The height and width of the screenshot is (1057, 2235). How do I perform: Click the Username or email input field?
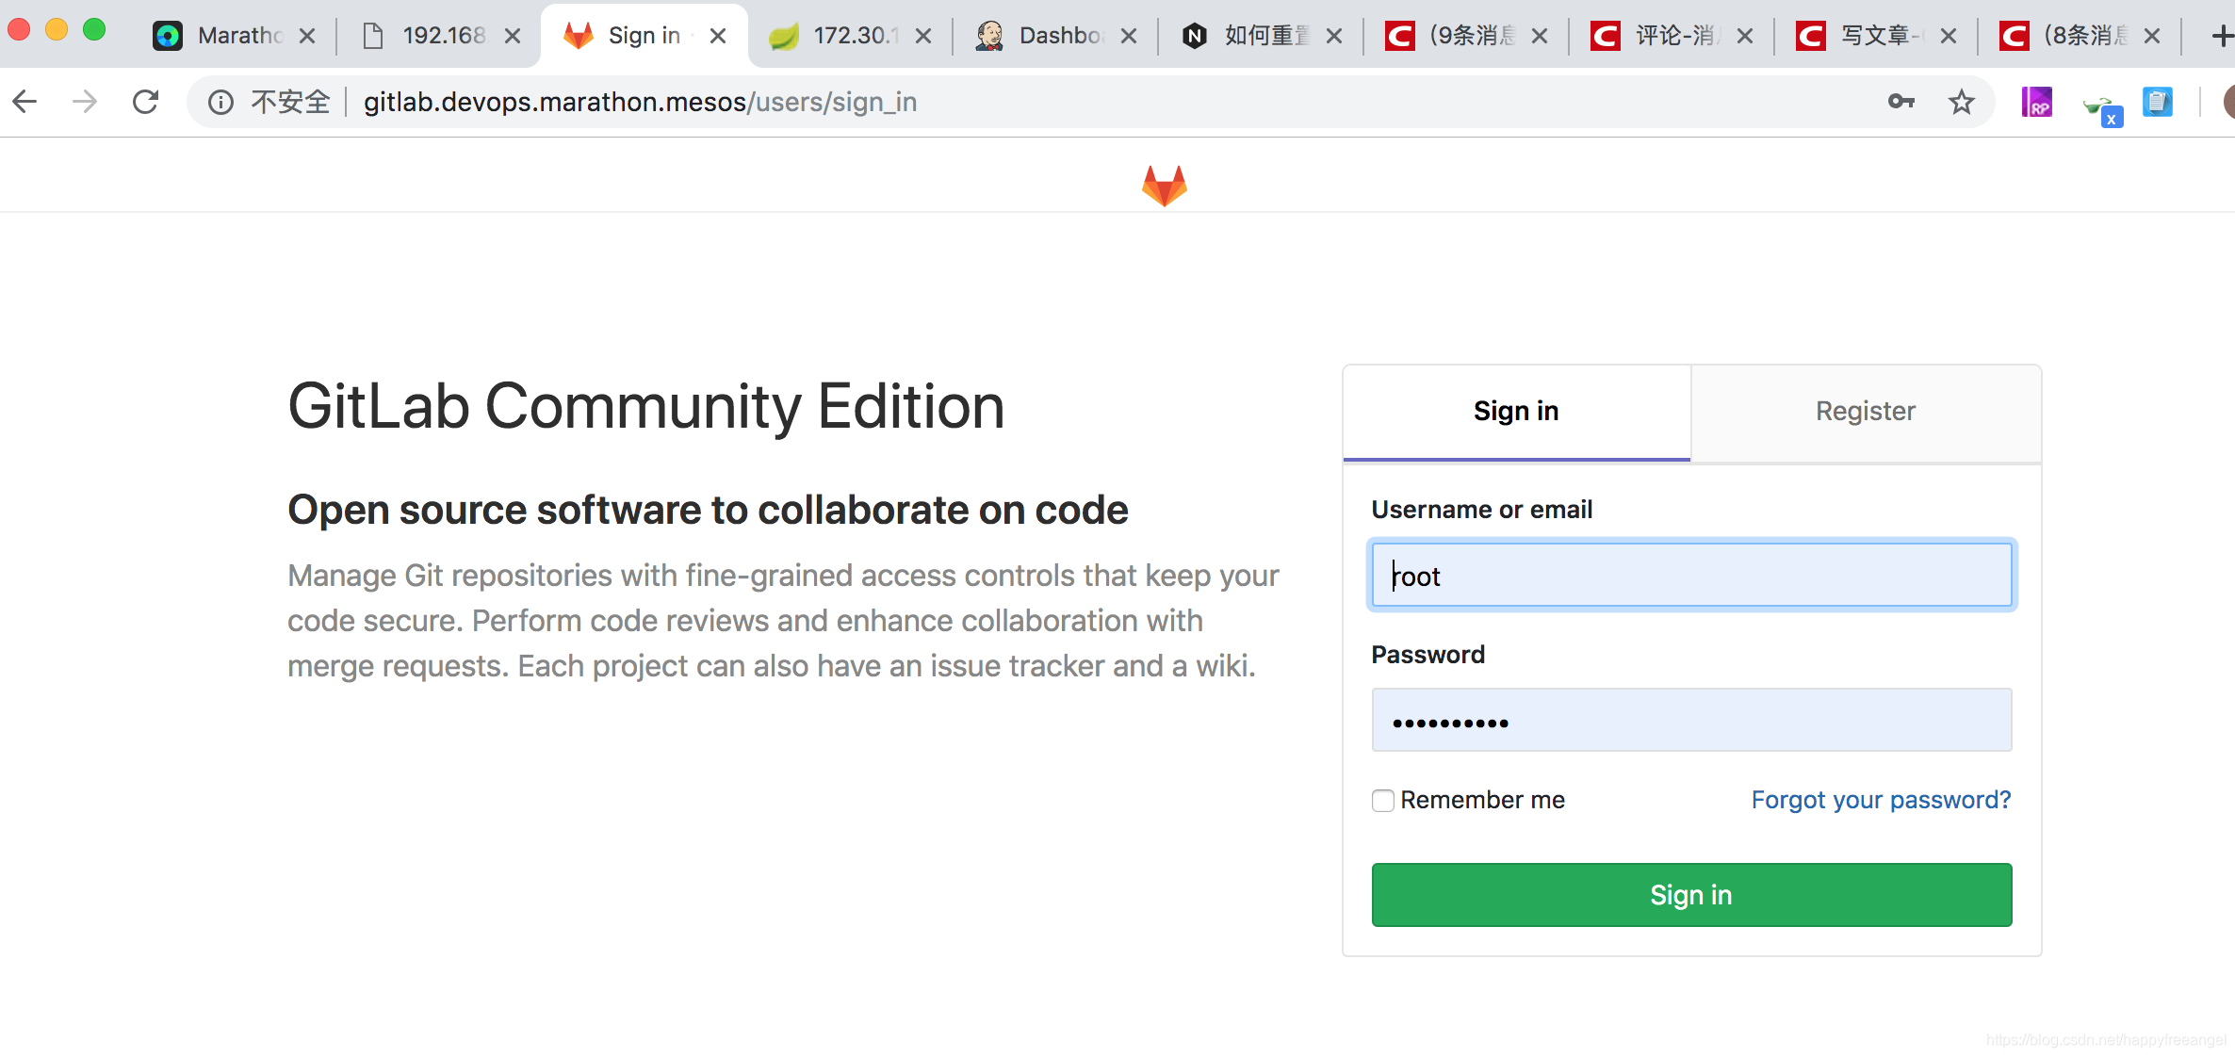(x=1690, y=576)
